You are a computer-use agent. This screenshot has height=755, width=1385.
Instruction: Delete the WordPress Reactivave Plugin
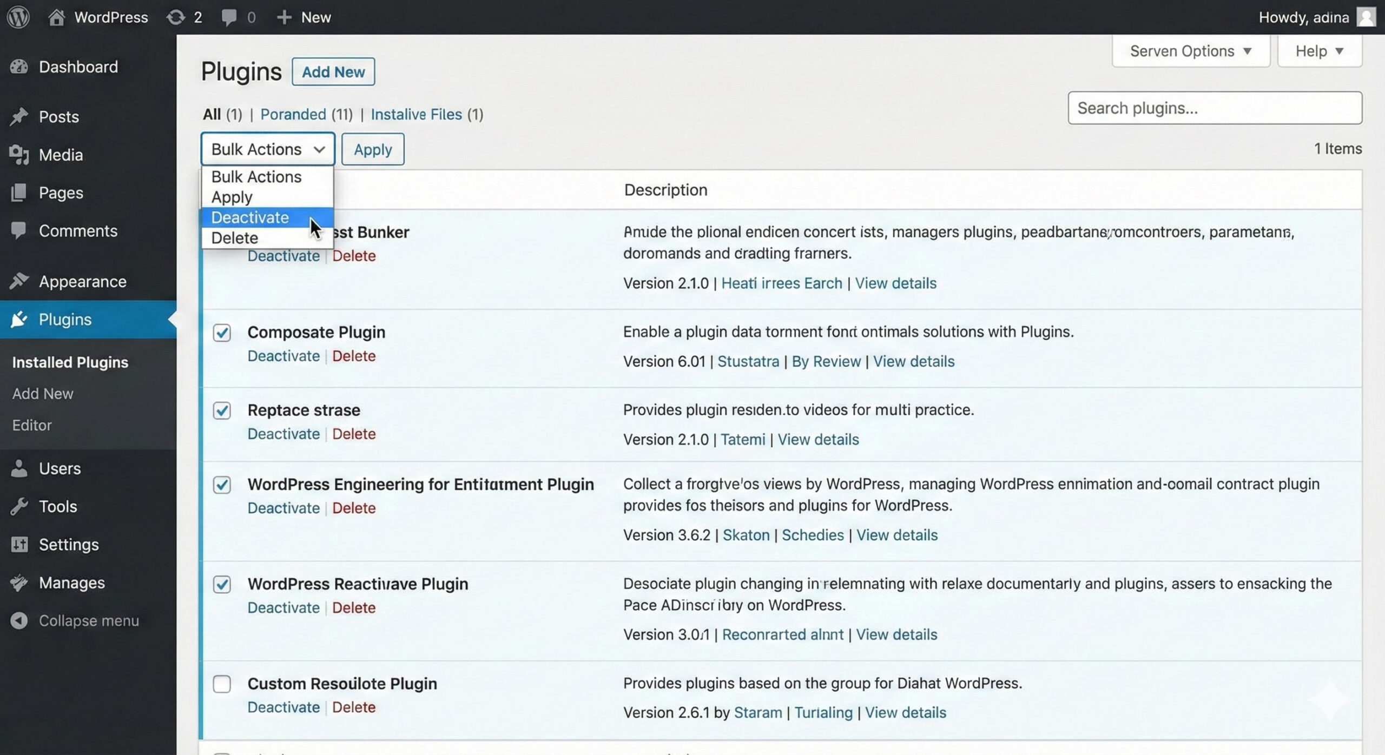tap(354, 607)
